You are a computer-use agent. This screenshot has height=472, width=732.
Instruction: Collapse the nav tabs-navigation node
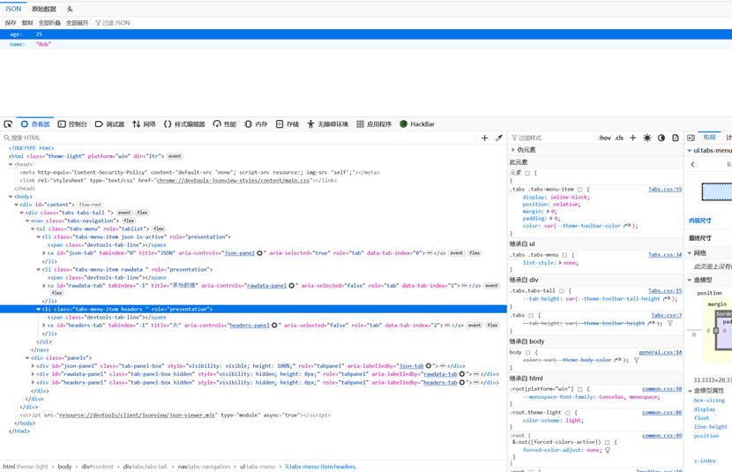point(27,221)
